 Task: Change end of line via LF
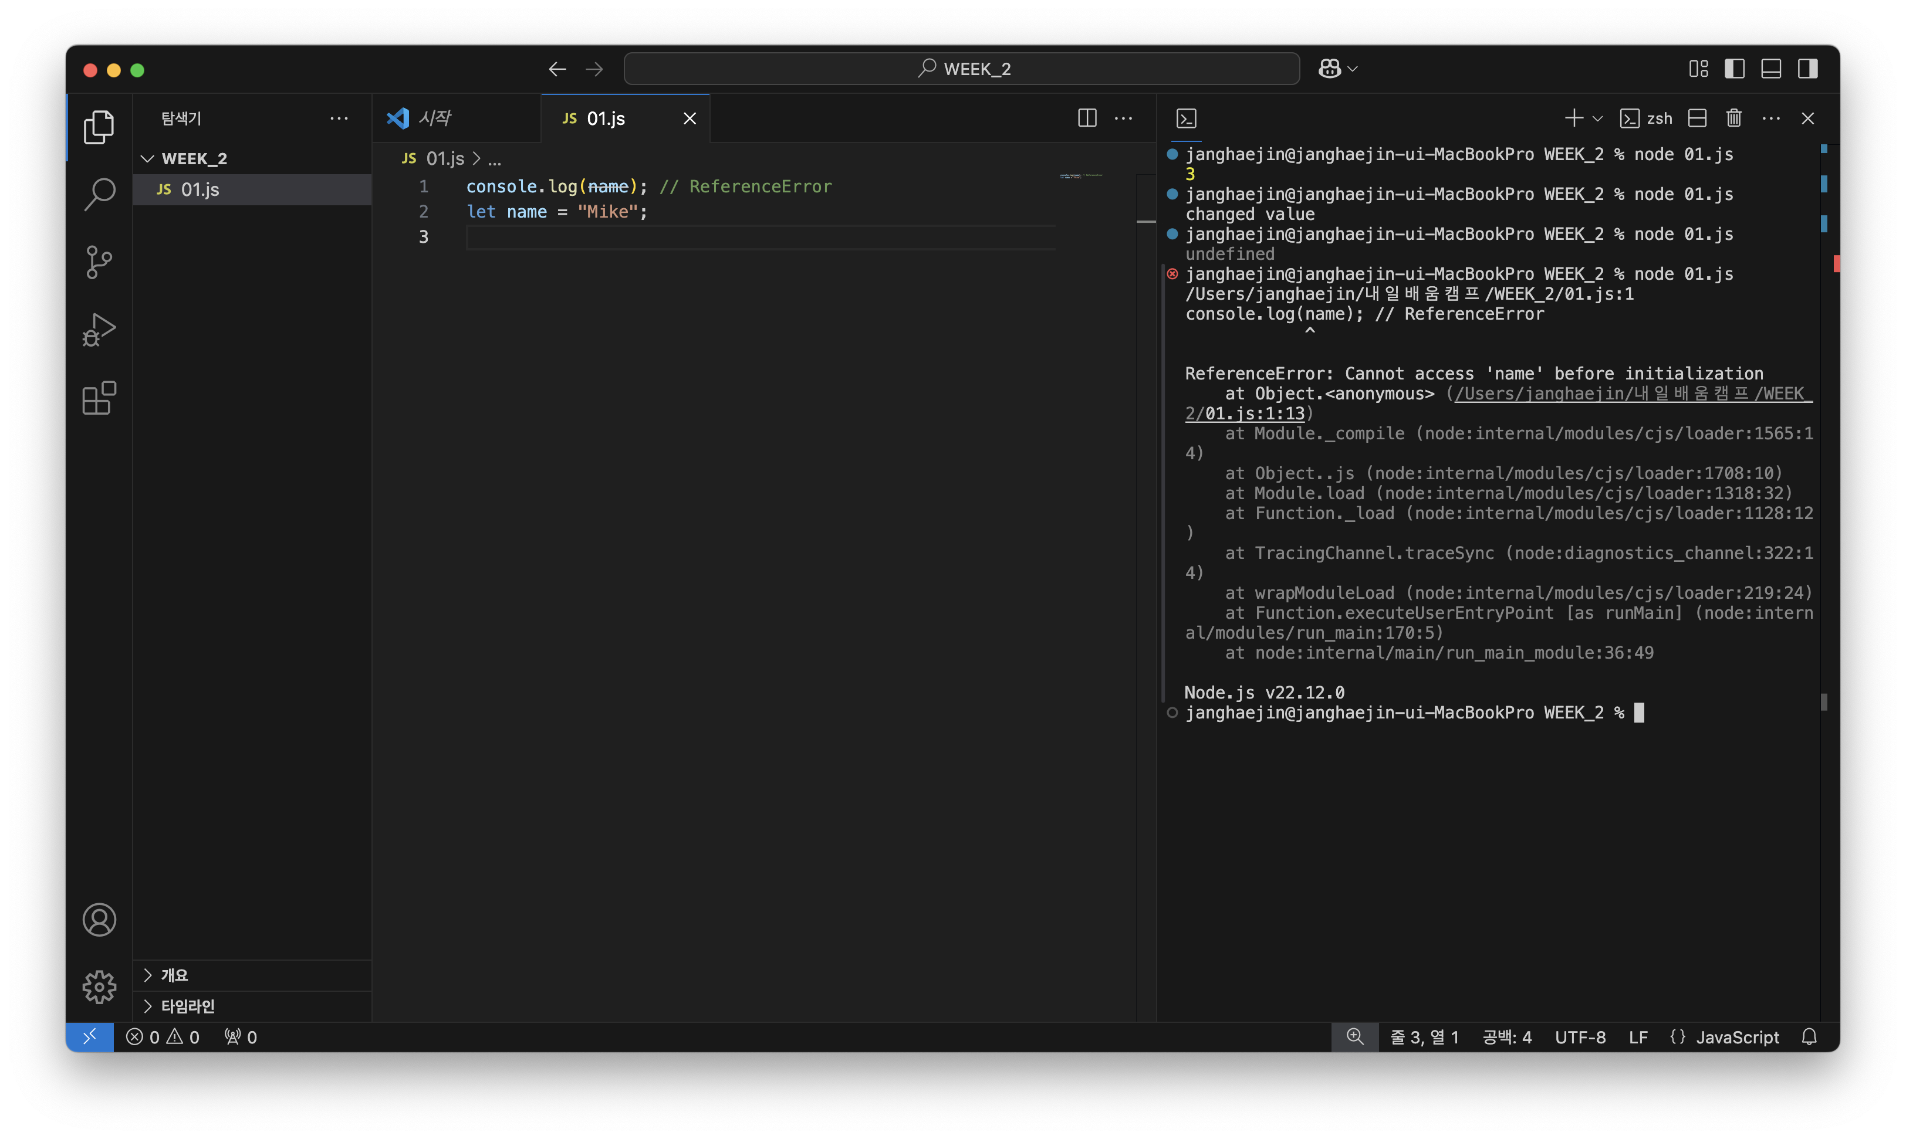point(1637,1037)
